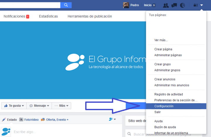
Task: Select Crear grupo menu entry
Action: [x=162, y=64]
